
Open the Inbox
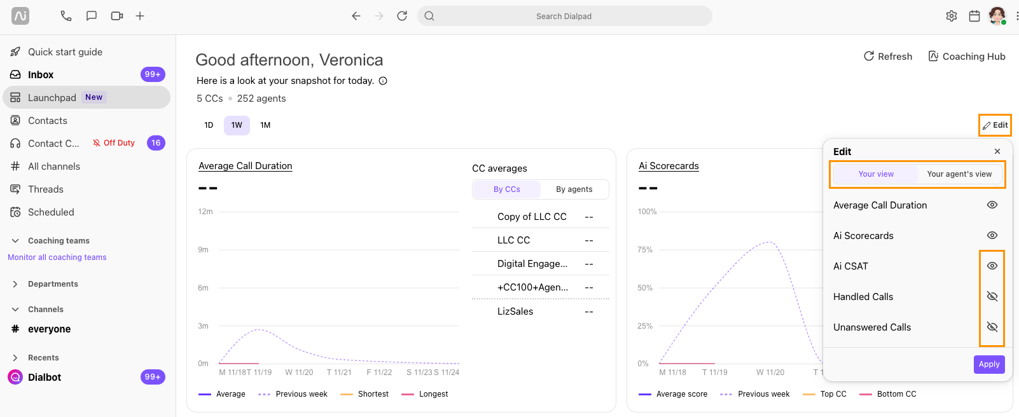87,75
